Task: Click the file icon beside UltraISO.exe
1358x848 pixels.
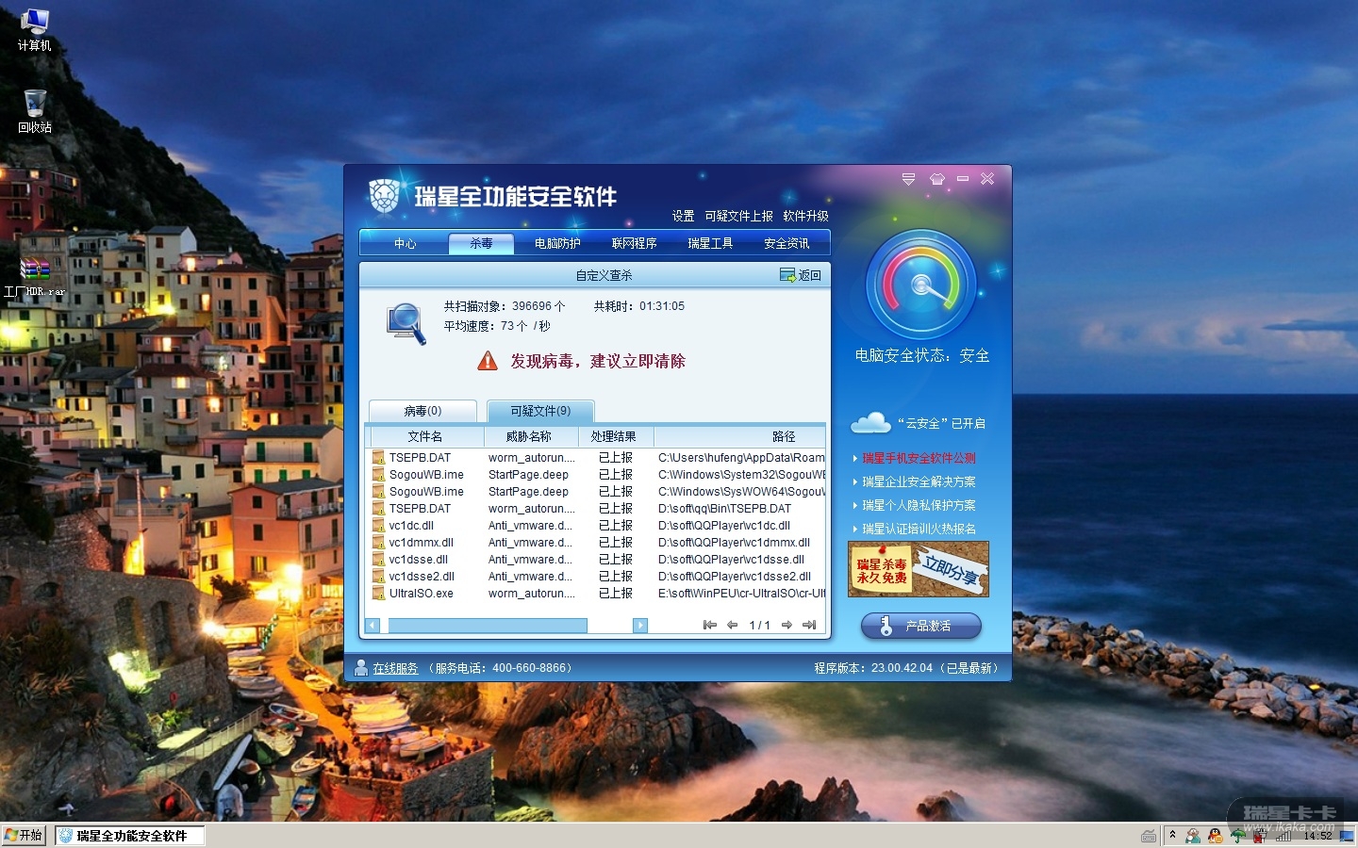Action: point(378,594)
